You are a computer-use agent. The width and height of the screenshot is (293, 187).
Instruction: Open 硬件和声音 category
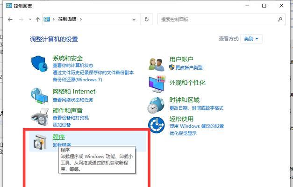coord(67,110)
